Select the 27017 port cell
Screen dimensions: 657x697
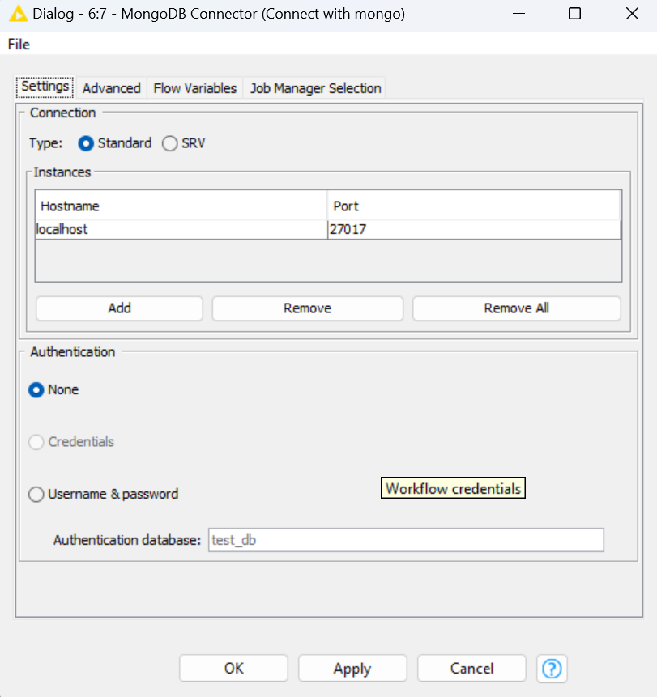click(x=474, y=229)
